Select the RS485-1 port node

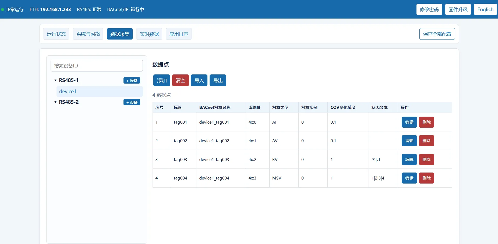click(x=69, y=80)
